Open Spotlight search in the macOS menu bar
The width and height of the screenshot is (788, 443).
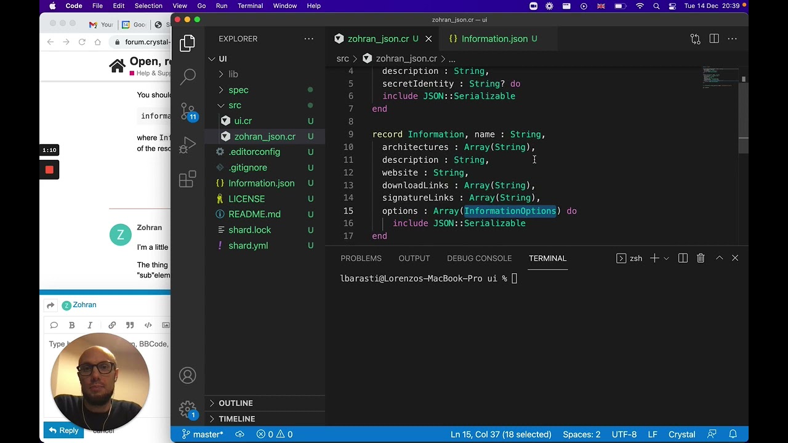[x=656, y=6]
